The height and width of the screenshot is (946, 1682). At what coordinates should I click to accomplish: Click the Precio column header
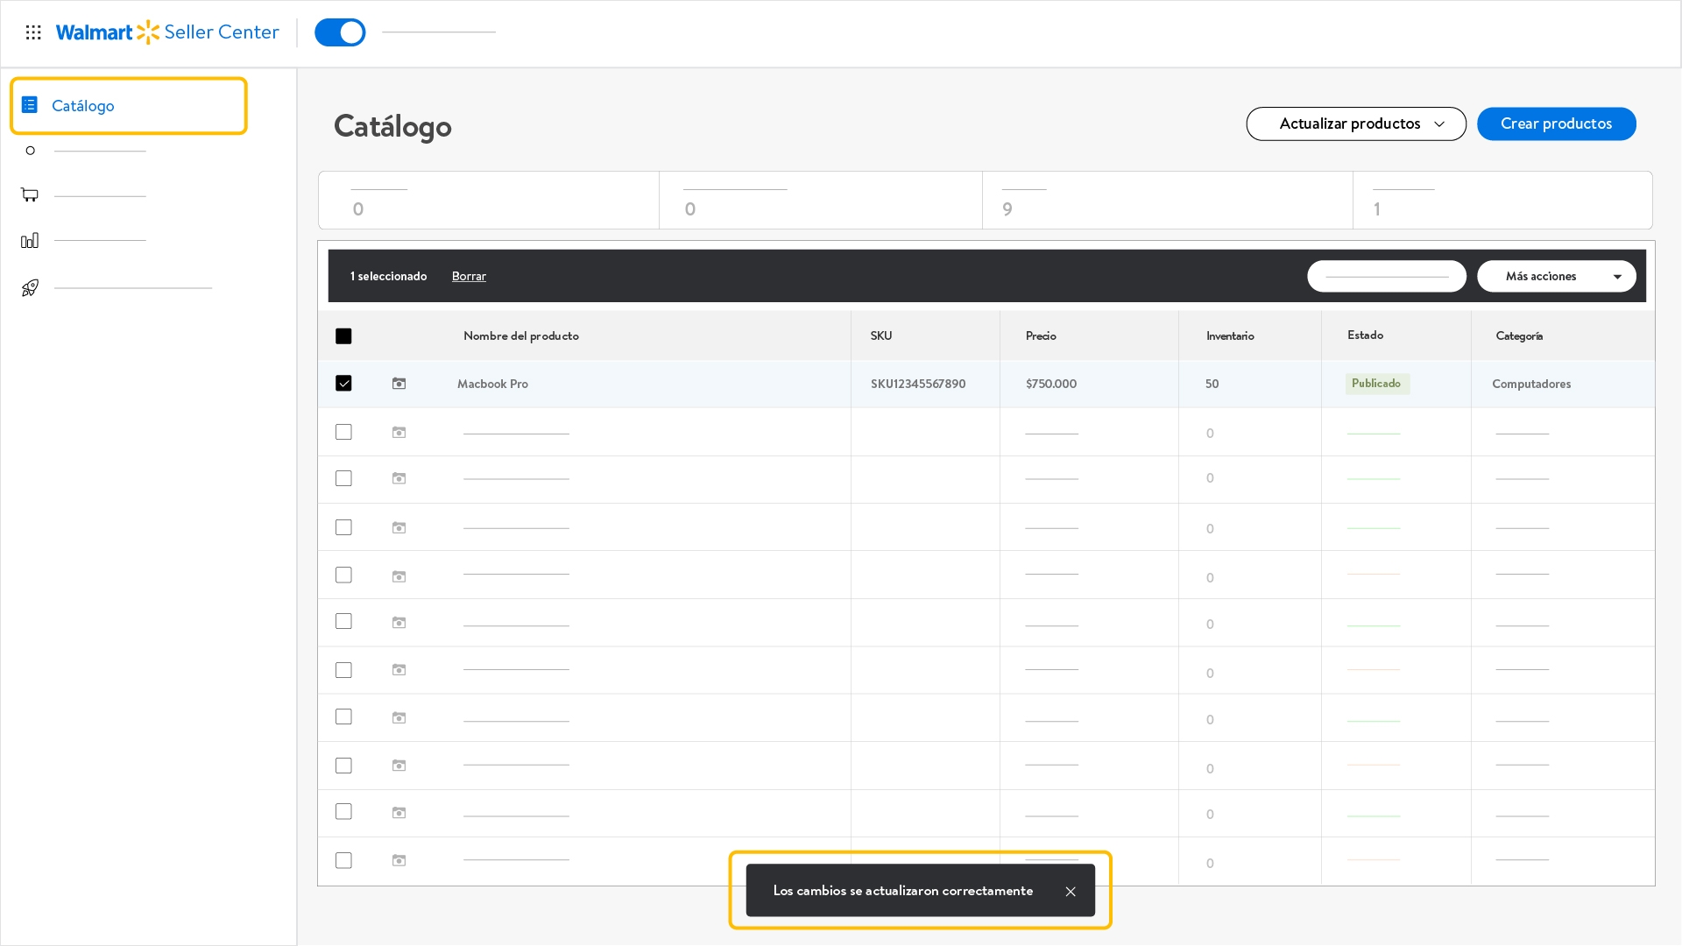click(1041, 335)
